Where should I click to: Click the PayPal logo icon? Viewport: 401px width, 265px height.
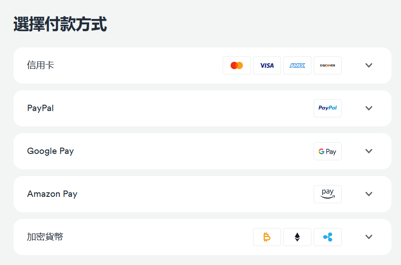(328, 108)
